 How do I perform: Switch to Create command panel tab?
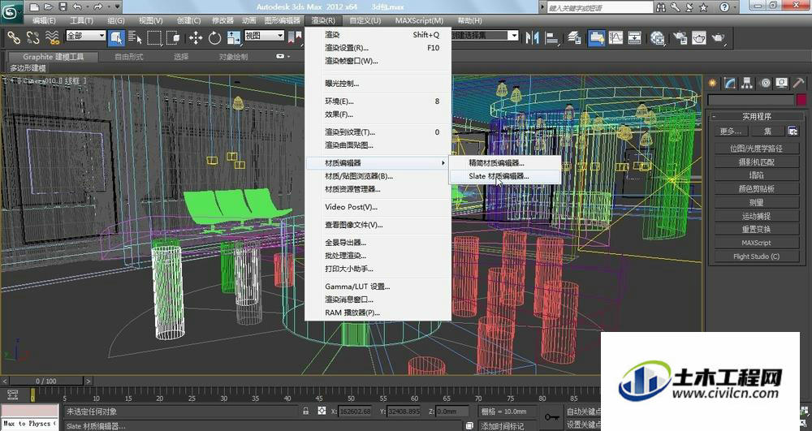point(713,83)
